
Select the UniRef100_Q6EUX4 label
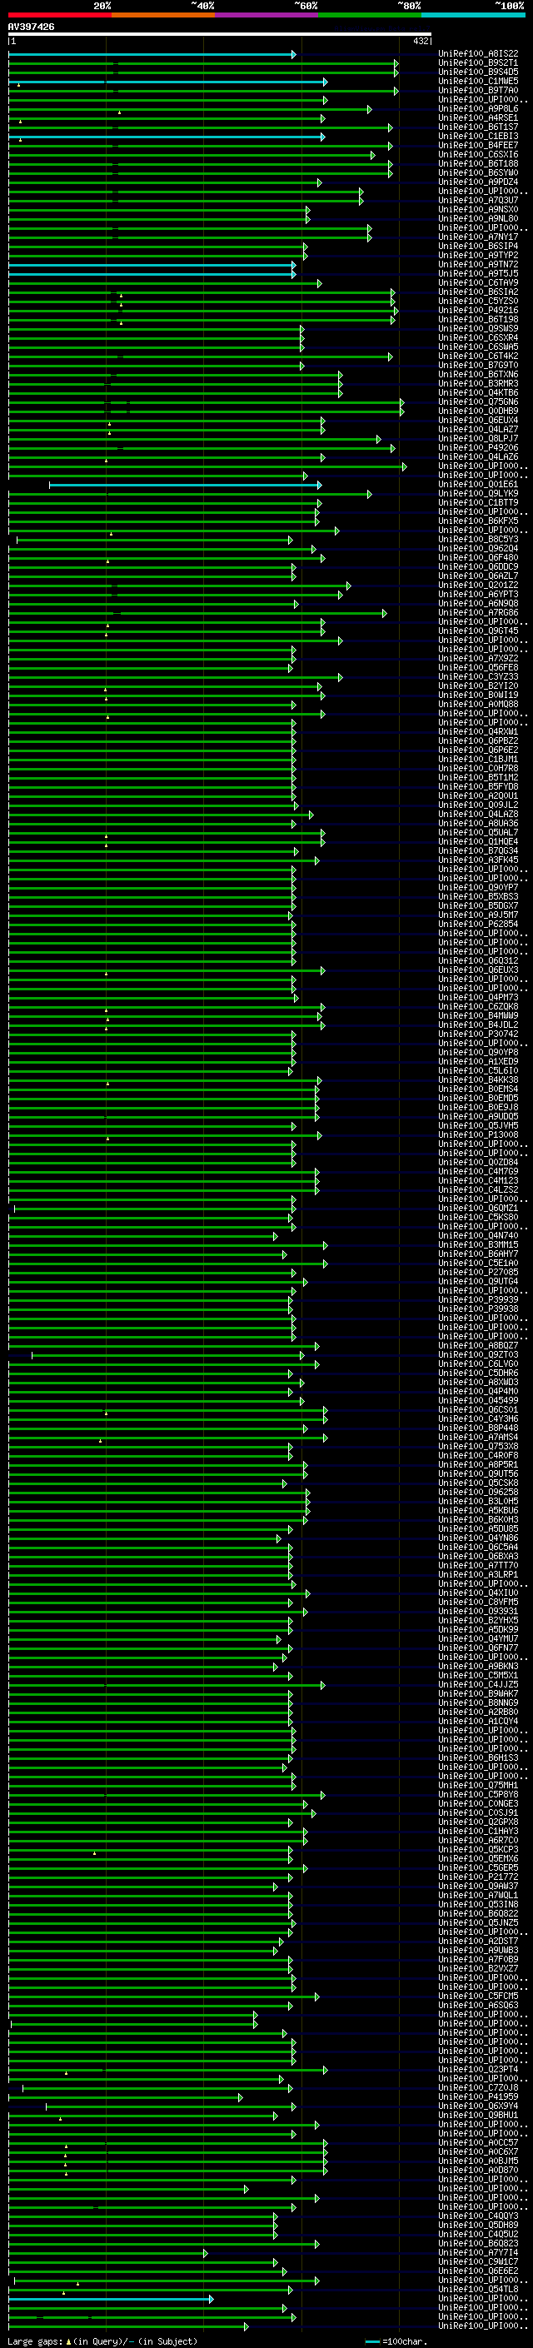tap(478, 420)
